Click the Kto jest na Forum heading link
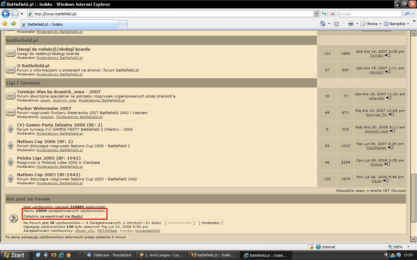 pos(28,199)
